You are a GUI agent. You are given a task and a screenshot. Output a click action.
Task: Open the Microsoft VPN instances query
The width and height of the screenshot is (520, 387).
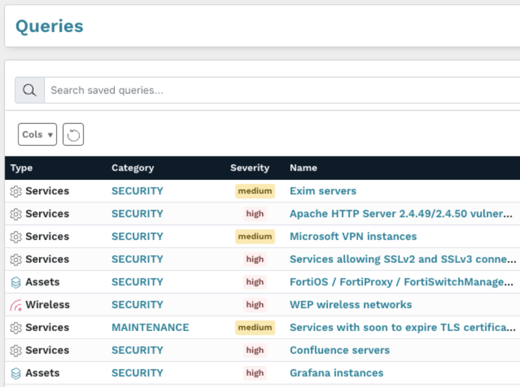click(353, 236)
